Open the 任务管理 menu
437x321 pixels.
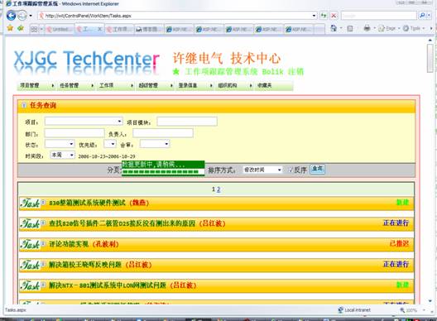point(76,85)
